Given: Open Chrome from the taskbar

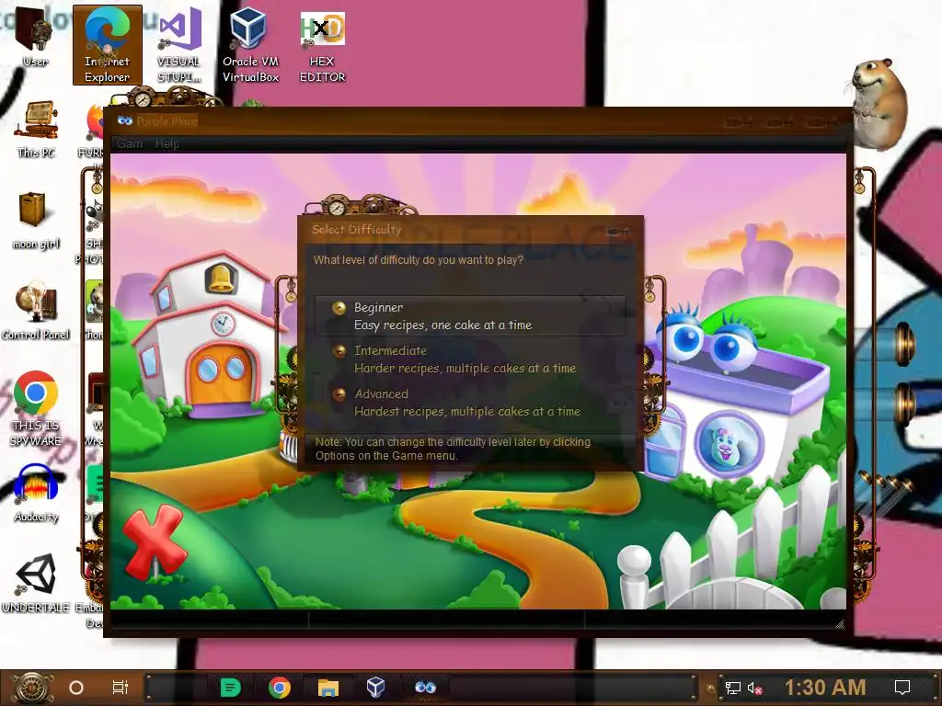Looking at the screenshot, I should coord(280,688).
